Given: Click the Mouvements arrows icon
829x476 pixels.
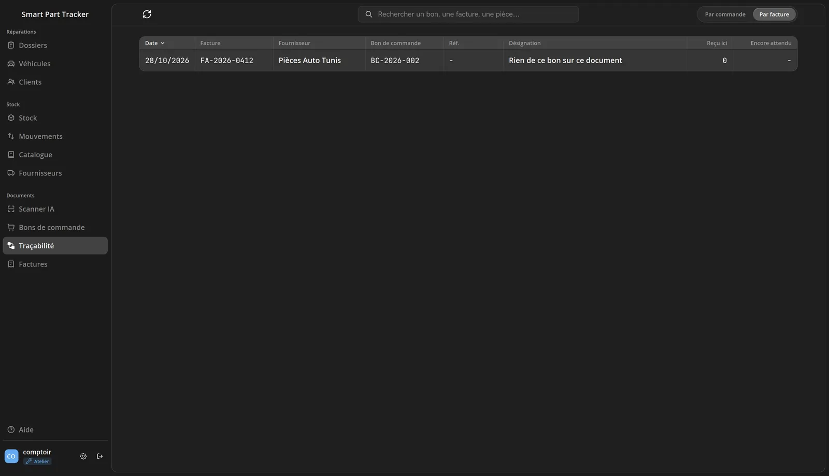Looking at the screenshot, I should [x=11, y=137].
